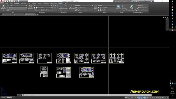This screenshot has width=176, height=99.
Task: Switch to the Manage ribbon tab
Action: coord(34,3)
